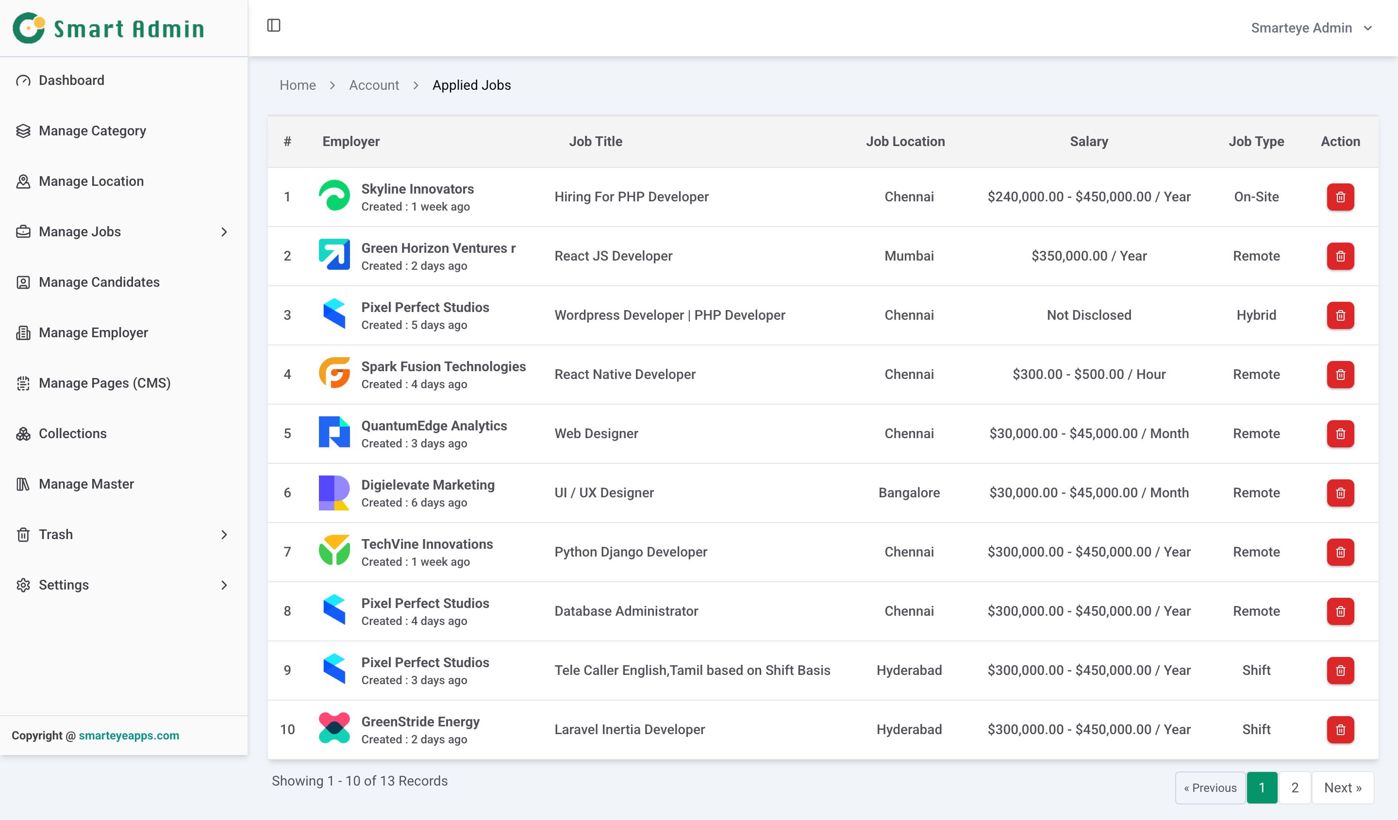Click the Smart Admin logo icon
1398x820 pixels.
29,28
